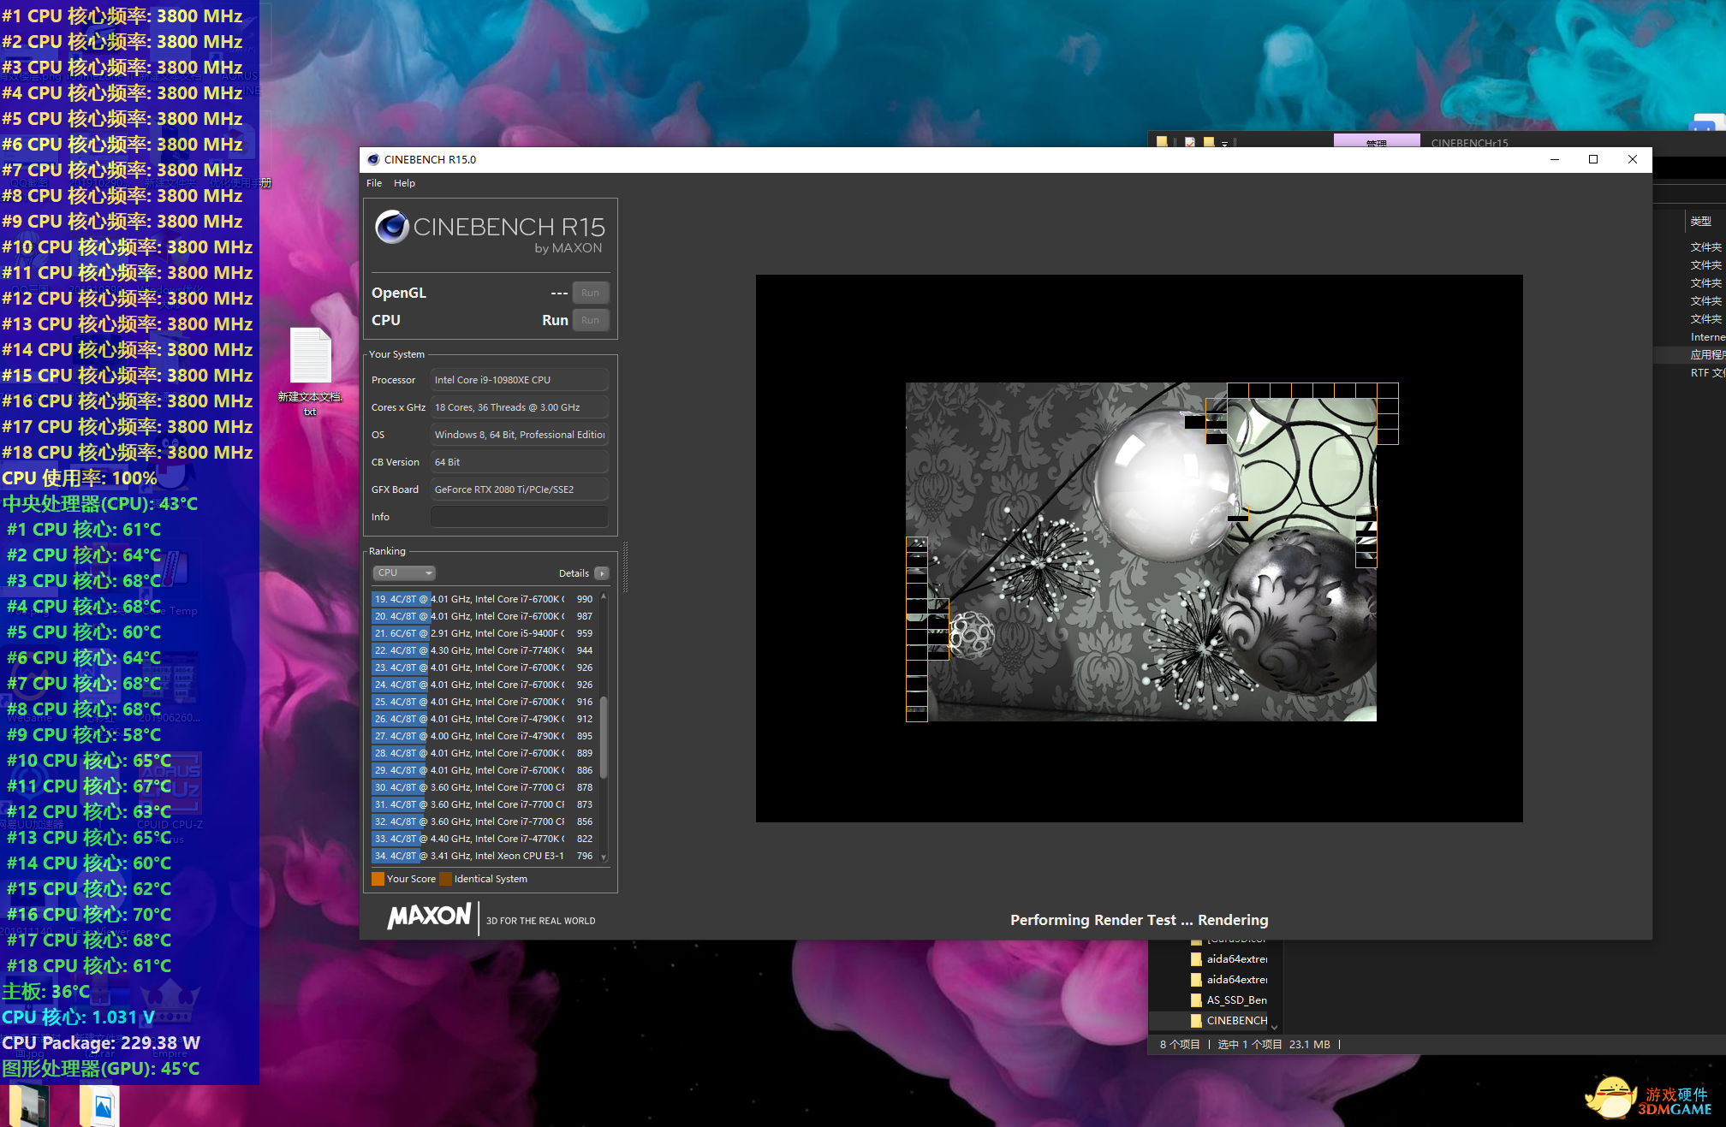
Task: Click the panel divider grip beside Ranking
Action: click(x=625, y=566)
